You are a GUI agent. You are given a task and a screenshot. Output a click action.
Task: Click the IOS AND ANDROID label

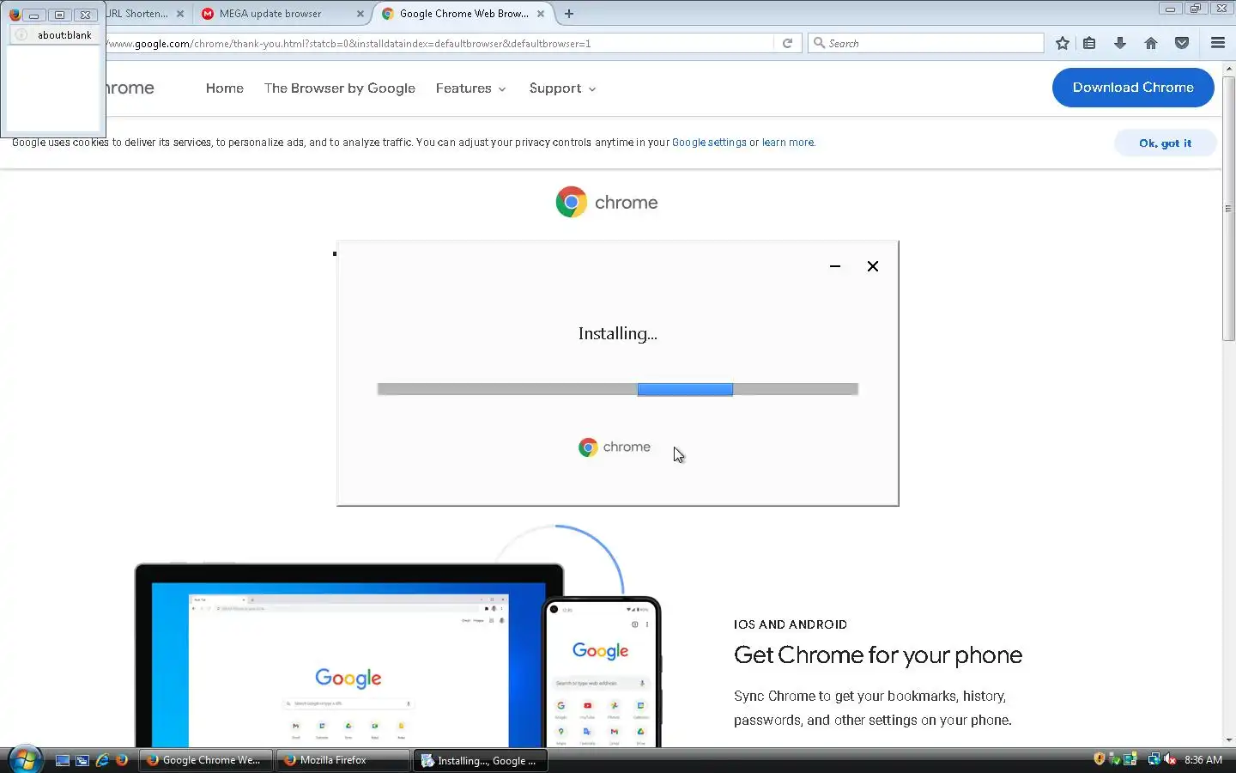(791, 624)
